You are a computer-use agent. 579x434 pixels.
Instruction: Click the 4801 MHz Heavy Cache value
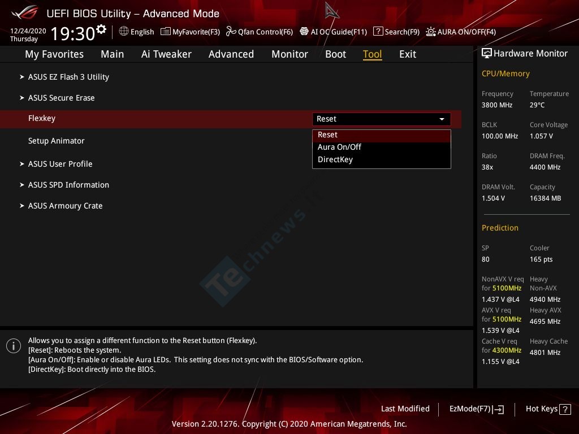click(545, 353)
